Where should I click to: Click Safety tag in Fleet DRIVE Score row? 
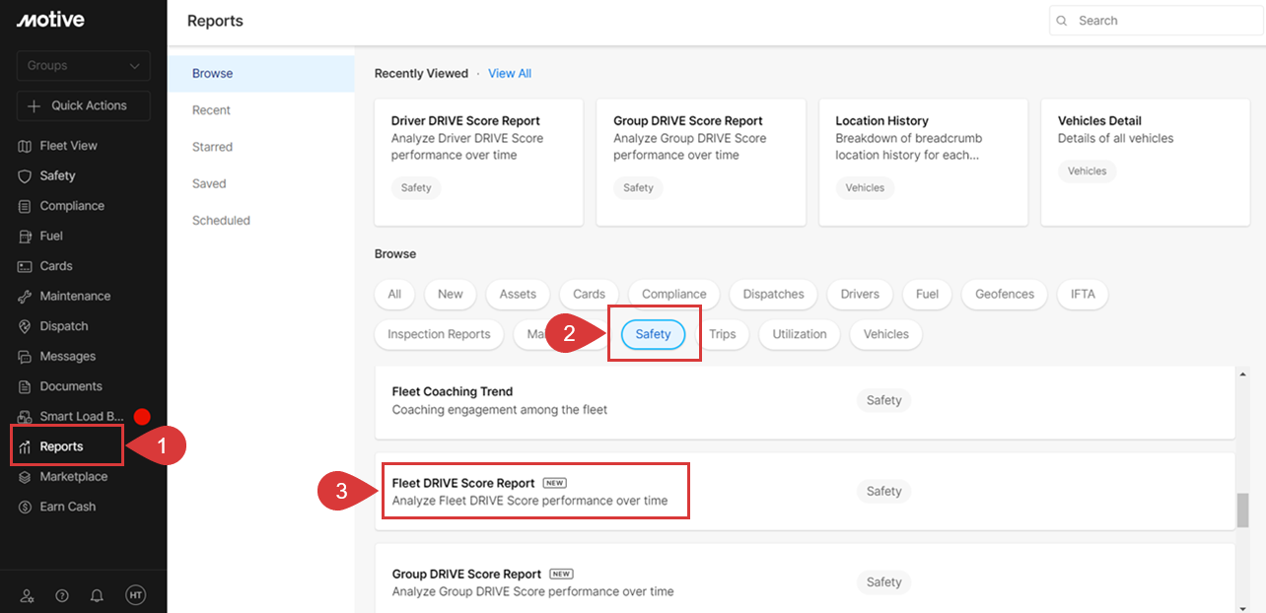[883, 491]
